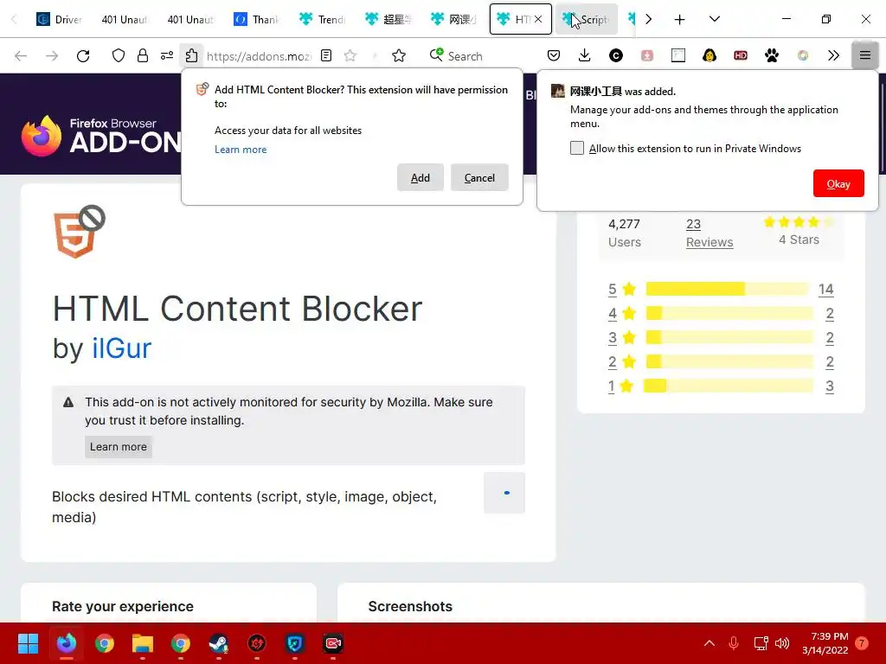Click the pink download extension icon

(647, 55)
